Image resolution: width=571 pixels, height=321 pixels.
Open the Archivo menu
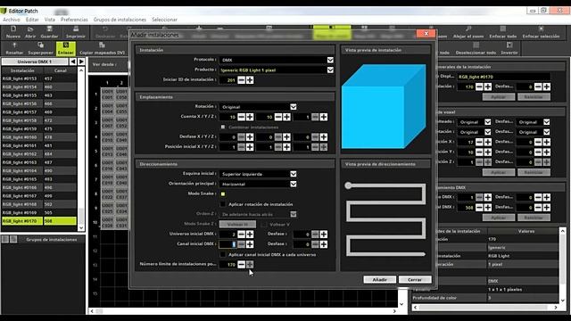tap(12, 20)
